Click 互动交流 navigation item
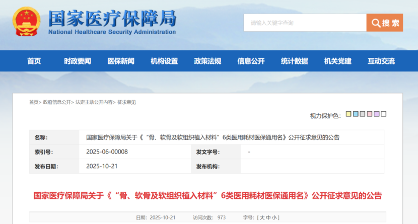Screen dimensions: 418x224 [x=381, y=61]
